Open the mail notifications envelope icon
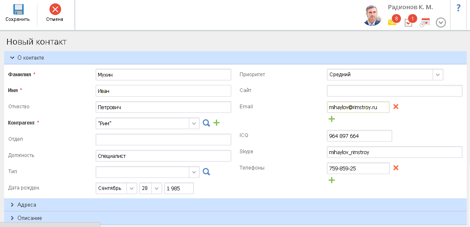The image size is (470, 227). pos(392,22)
